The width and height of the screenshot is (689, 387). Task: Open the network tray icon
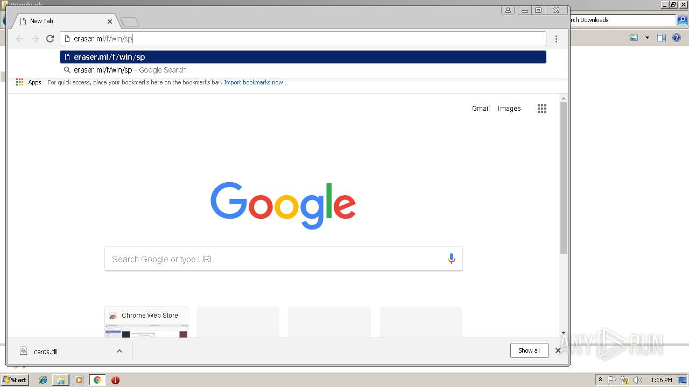(624, 380)
